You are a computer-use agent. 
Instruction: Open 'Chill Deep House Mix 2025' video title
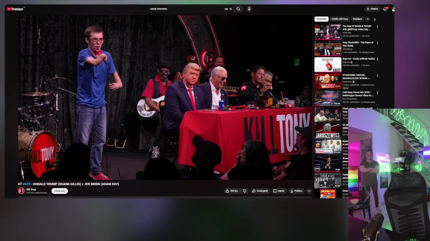click(x=358, y=94)
